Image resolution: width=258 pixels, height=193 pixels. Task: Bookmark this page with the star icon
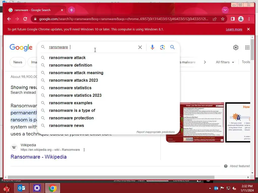[x=223, y=19]
